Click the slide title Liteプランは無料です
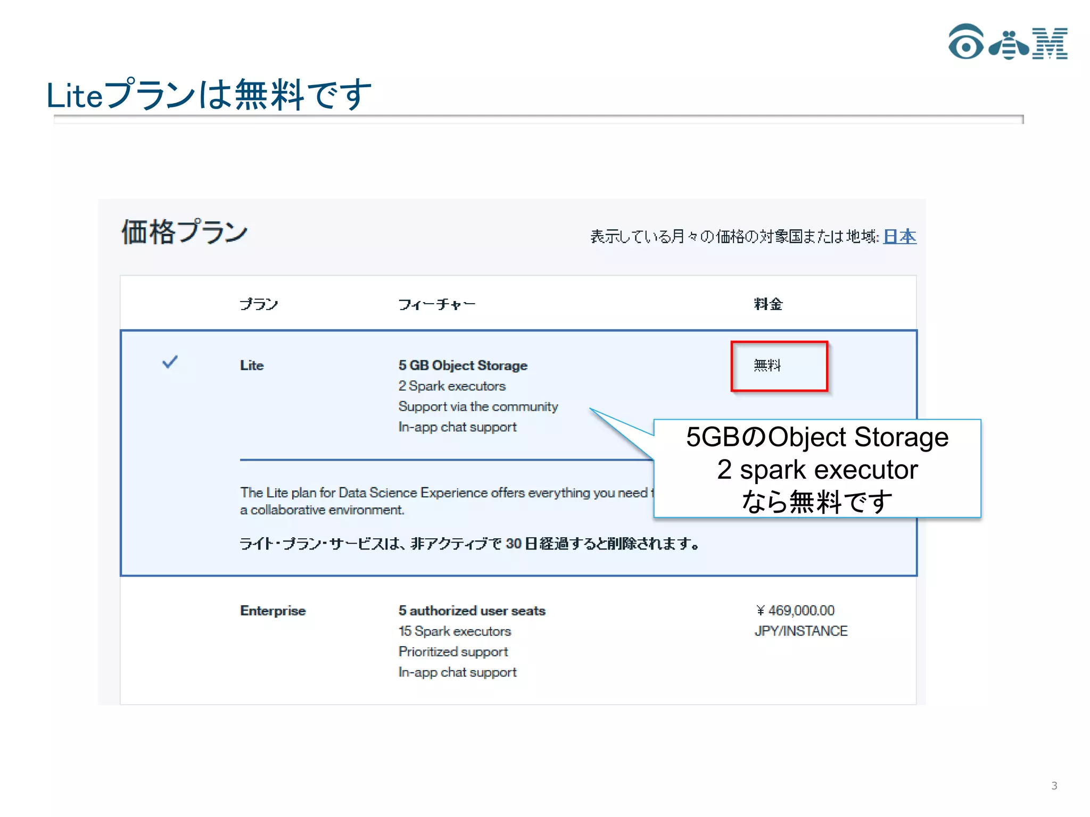This screenshot has width=1090, height=817. [209, 95]
